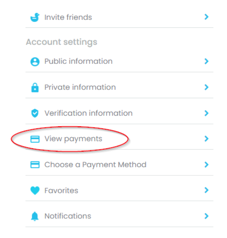Click the card icon beside Choose a Payment Method
227x238 pixels.
point(35,165)
